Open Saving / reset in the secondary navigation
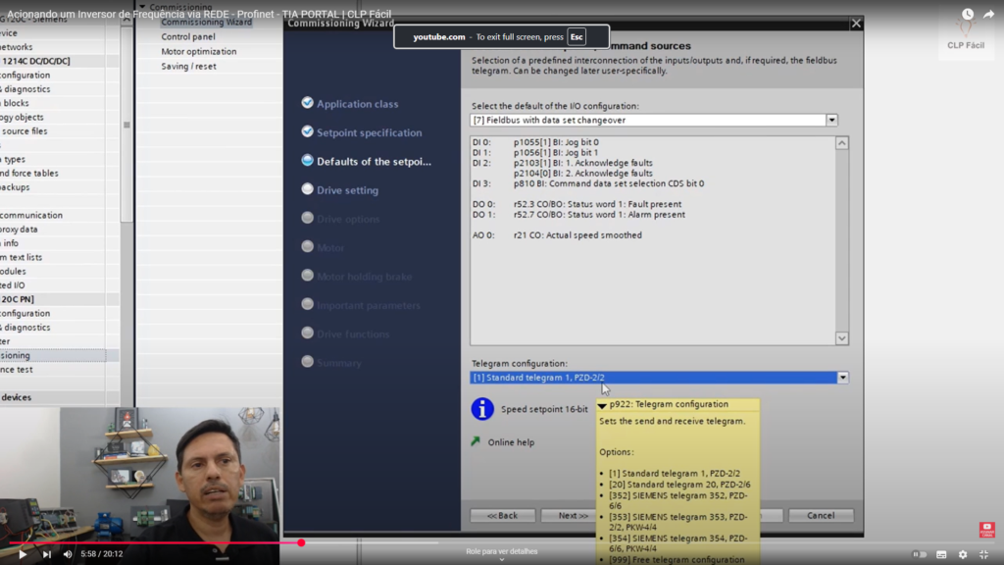 [188, 67]
